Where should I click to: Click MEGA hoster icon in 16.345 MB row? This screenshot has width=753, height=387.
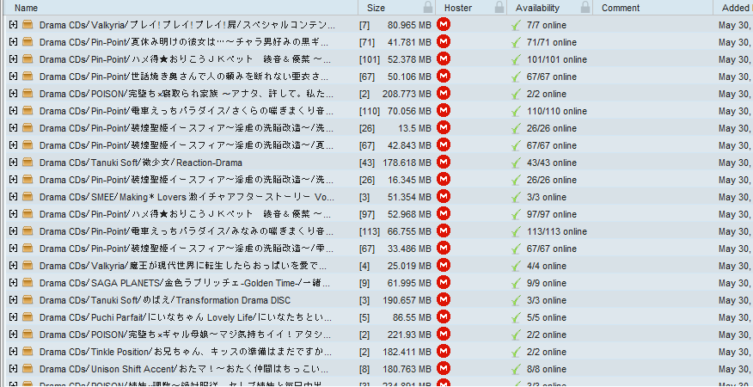pos(444,180)
